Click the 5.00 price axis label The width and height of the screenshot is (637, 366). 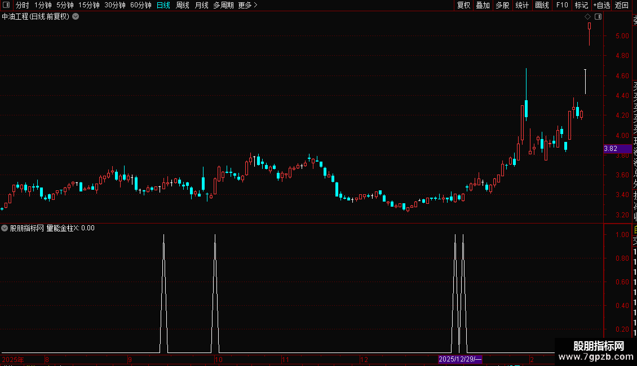pyautogui.click(x=622, y=35)
